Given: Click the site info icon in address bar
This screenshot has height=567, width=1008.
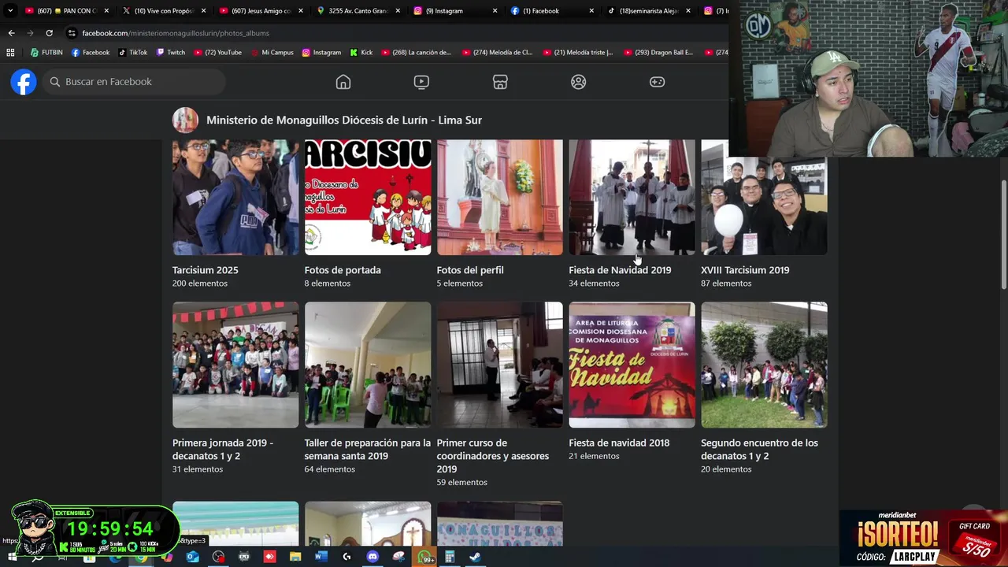Looking at the screenshot, I should click(72, 33).
